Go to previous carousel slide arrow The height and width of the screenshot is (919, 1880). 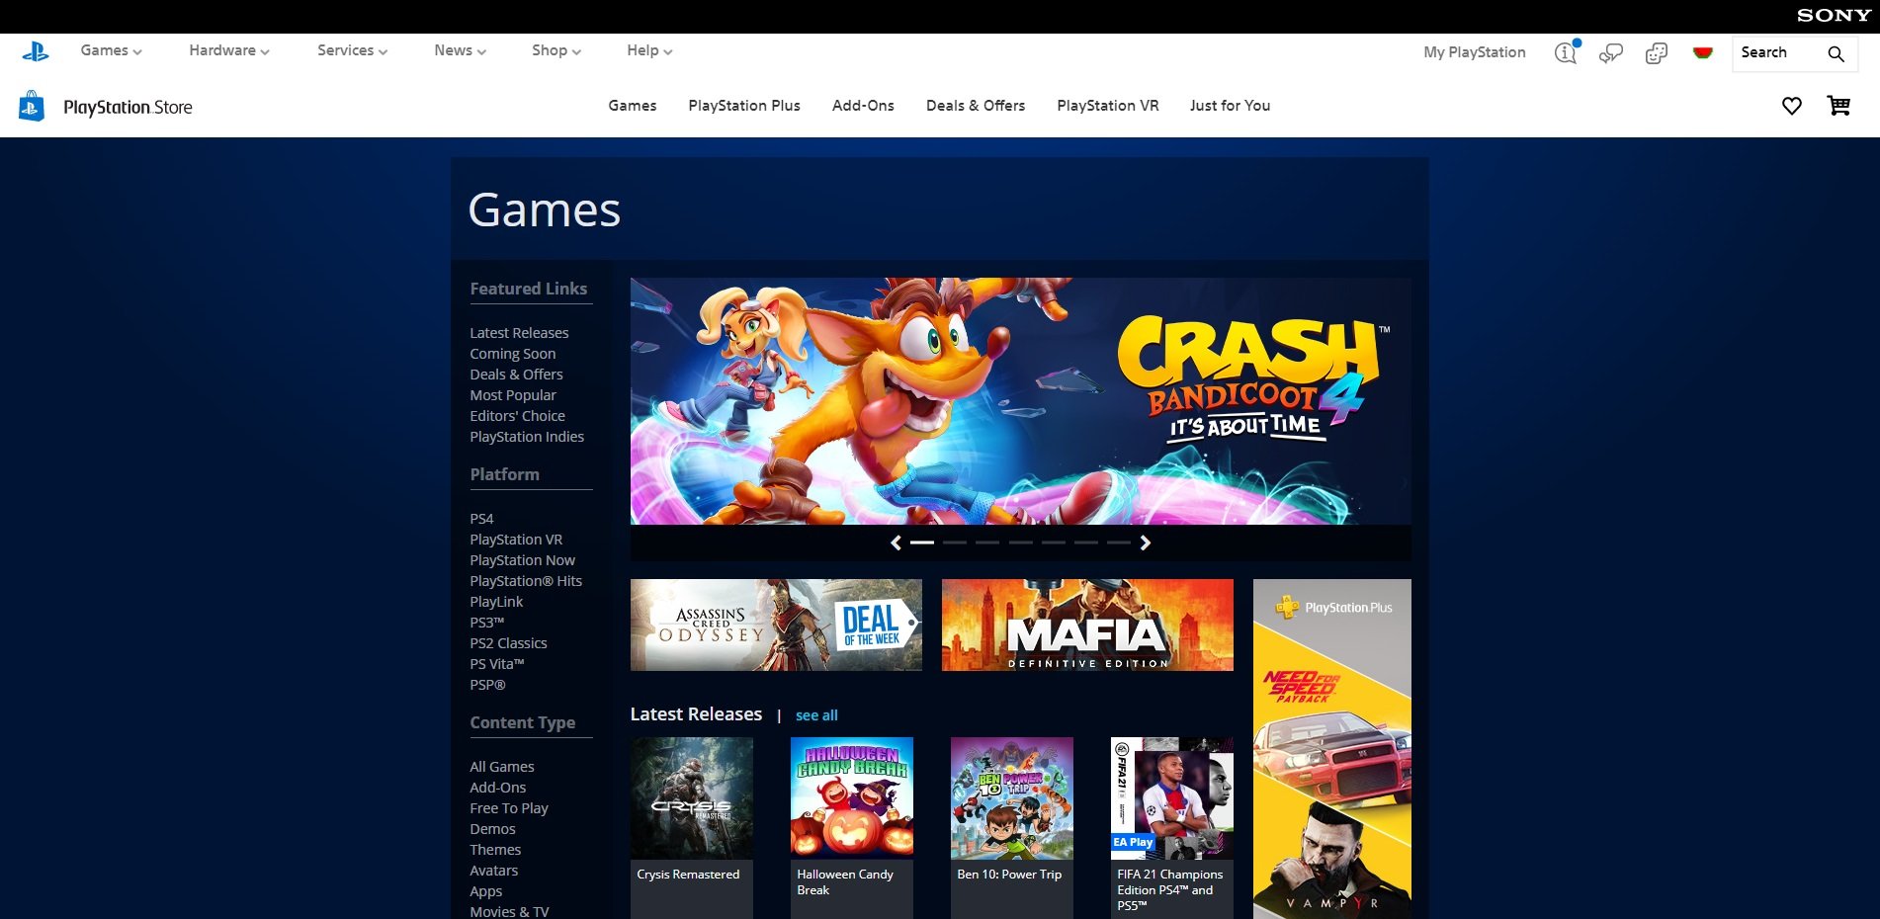(896, 543)
